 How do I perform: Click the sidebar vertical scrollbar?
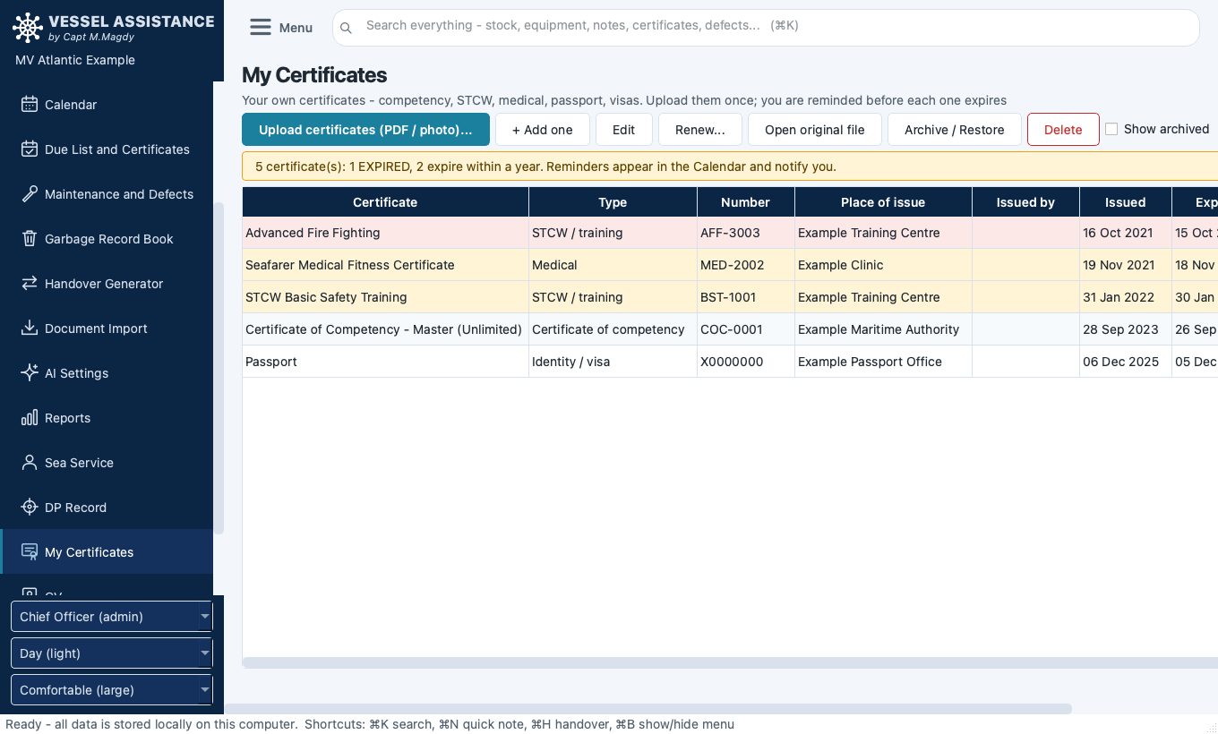(218, 367)
